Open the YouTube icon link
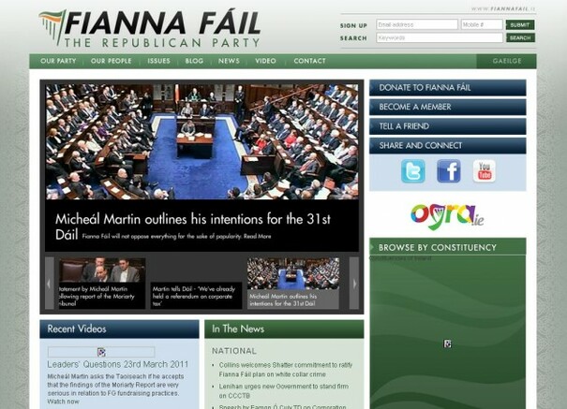This screenshot has height=409, width=567. pyautogui.click(x=485, y=171)
